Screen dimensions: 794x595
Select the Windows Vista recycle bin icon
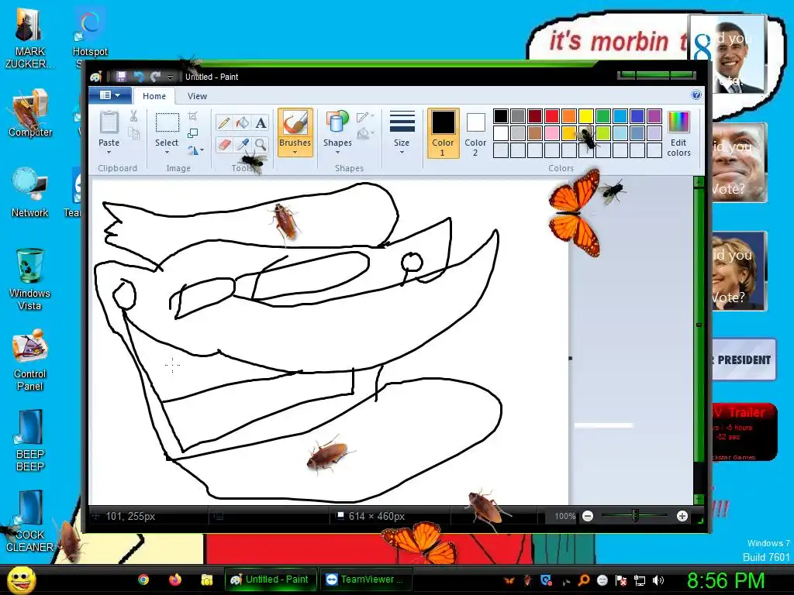[30, 280]
